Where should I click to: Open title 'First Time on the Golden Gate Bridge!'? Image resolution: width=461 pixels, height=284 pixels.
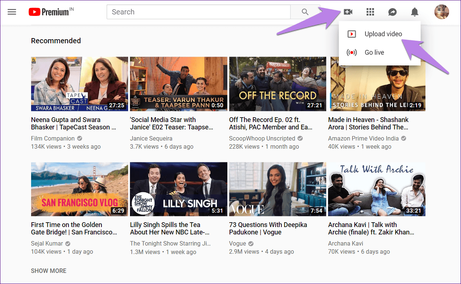pos(74,229)
